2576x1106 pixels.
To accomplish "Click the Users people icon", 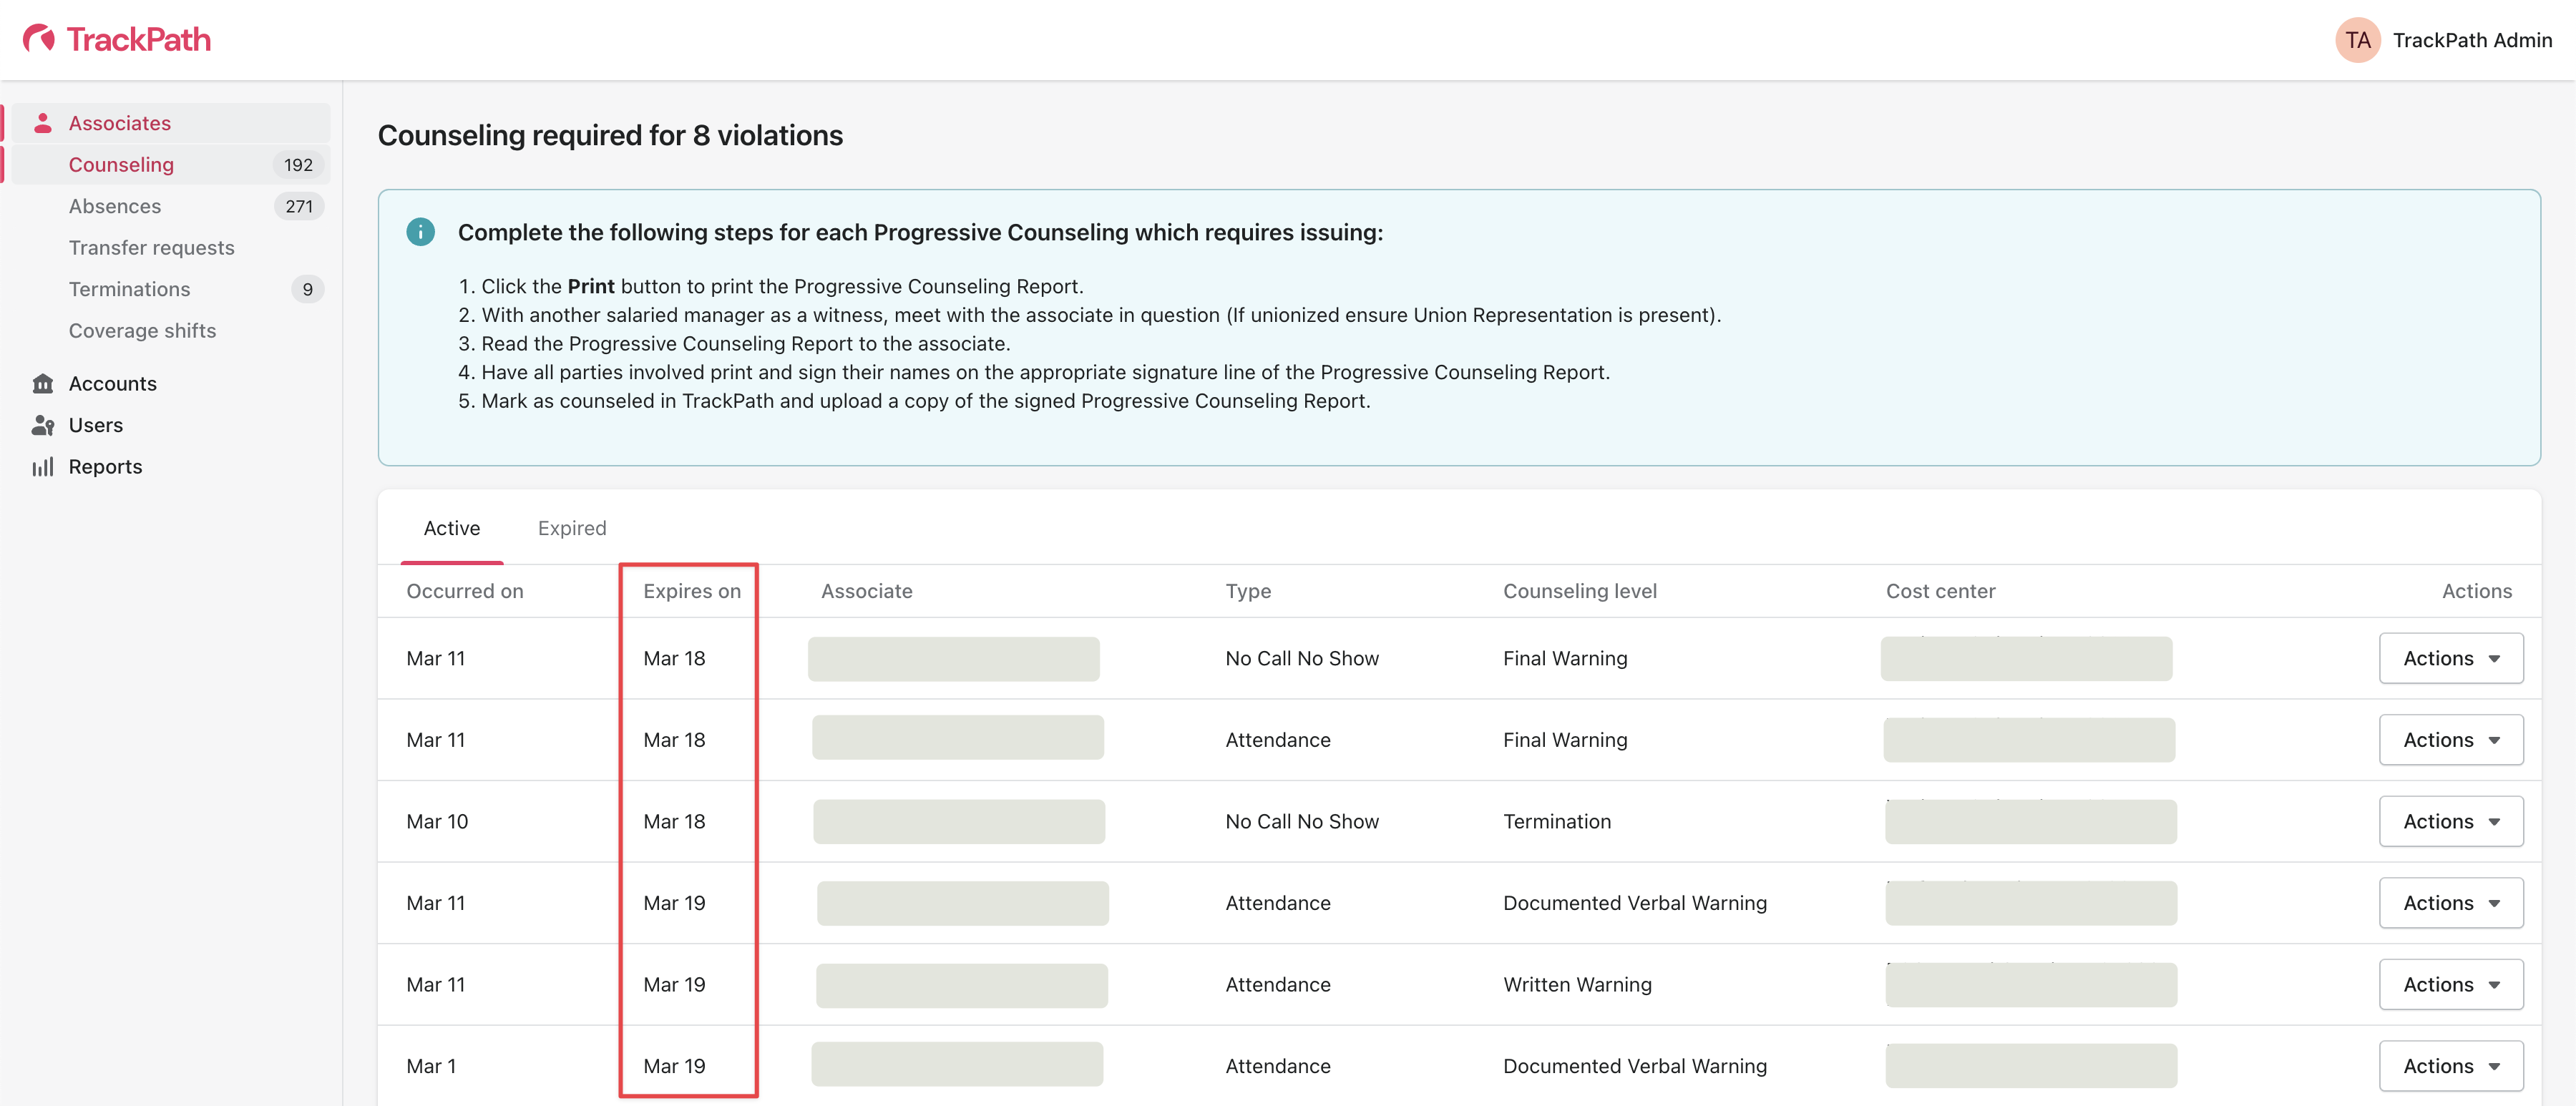I will click(42, 425).
